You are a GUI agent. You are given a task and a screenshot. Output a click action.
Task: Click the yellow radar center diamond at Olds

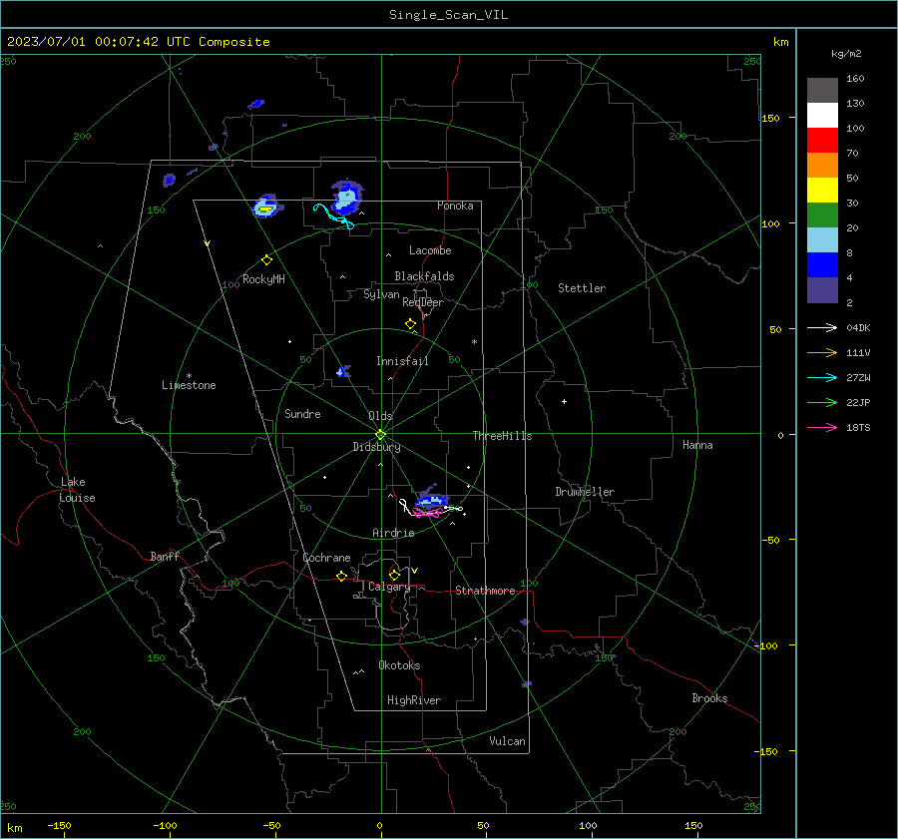point(380,434)
